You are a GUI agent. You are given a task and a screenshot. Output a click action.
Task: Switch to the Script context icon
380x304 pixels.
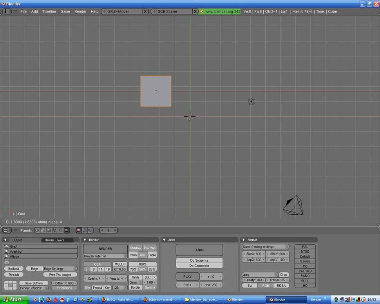point(43,230)
